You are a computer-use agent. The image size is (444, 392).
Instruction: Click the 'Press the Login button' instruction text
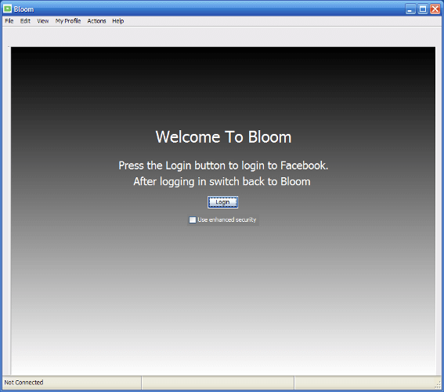(x=223, y=165)
